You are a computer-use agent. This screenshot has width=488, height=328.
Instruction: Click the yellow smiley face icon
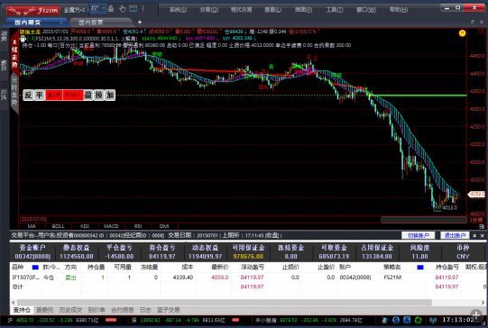pyautogui.click(x=463, y=33)
